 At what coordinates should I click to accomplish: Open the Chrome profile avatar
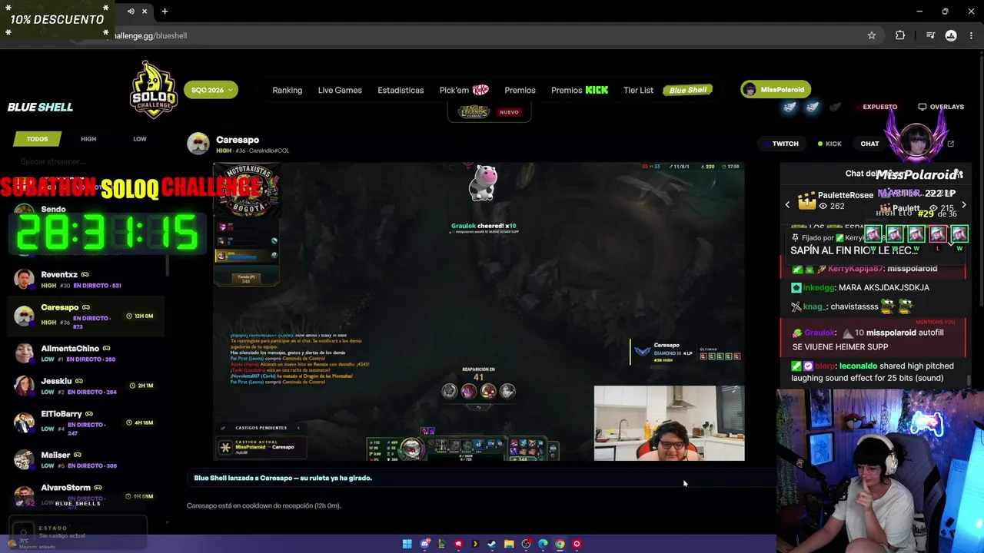coord(951,35)
